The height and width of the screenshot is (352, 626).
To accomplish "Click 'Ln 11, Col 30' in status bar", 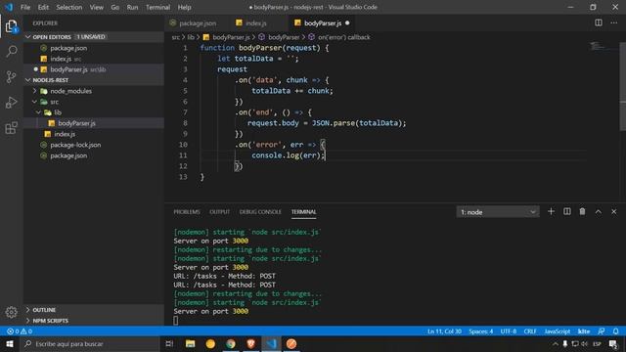I will pyautogui.click(x=444, y=331).
